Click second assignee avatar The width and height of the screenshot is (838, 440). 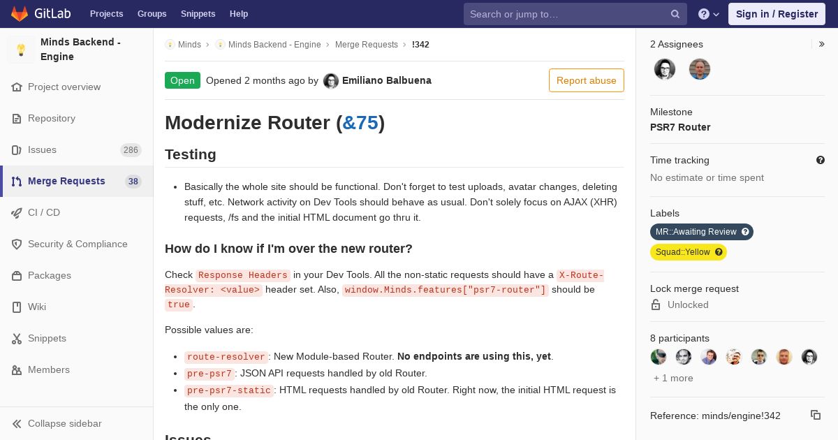(700, 69)
